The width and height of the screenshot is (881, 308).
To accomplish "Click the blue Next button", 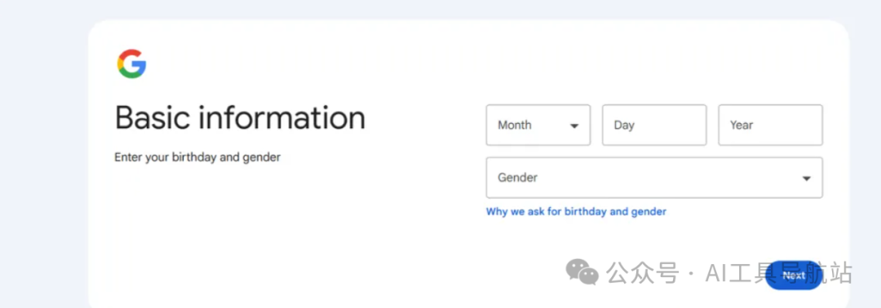I will (794, 275).
